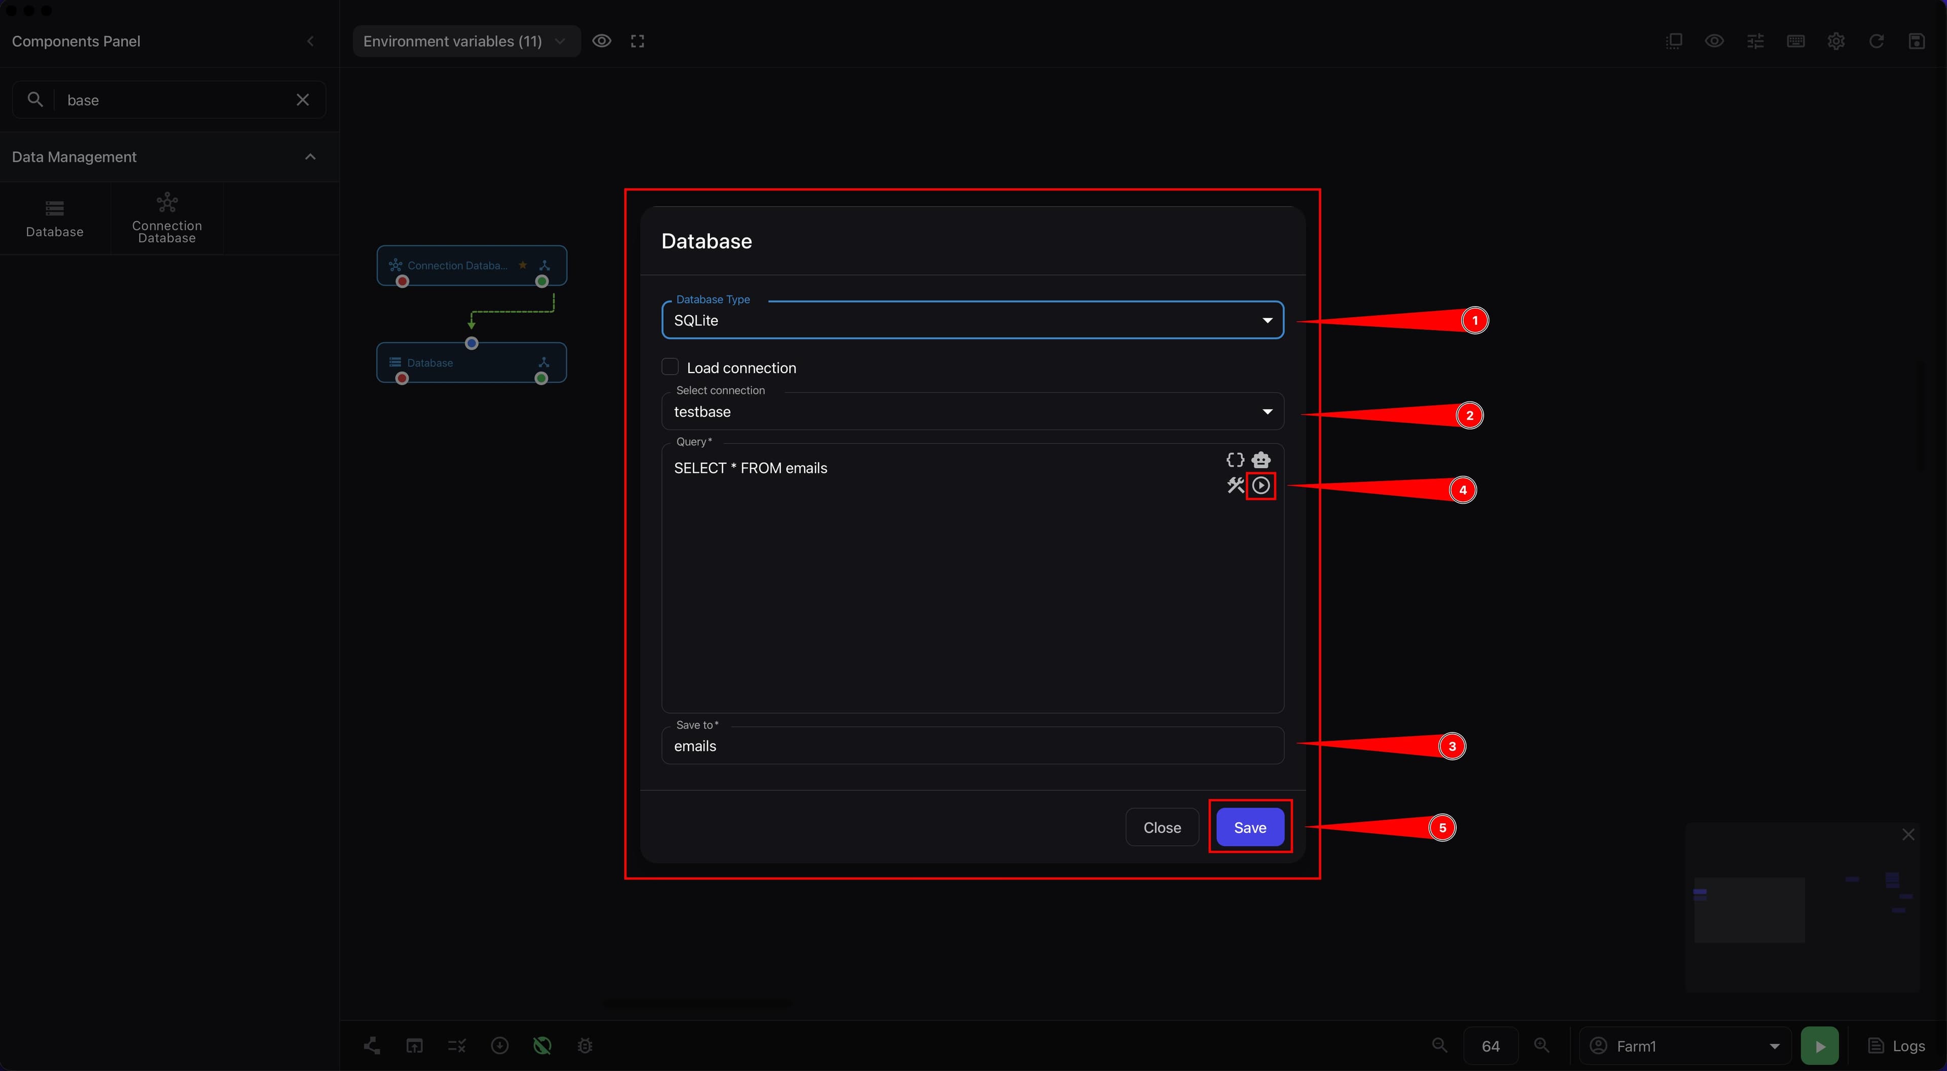Open the Logs panel
The height and width of the screenshot is (1071, 1947).
(1896, 1046)
